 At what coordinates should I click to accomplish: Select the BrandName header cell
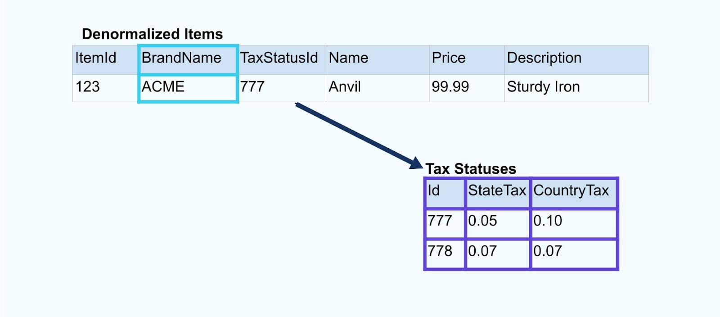[x=188, y=59]
